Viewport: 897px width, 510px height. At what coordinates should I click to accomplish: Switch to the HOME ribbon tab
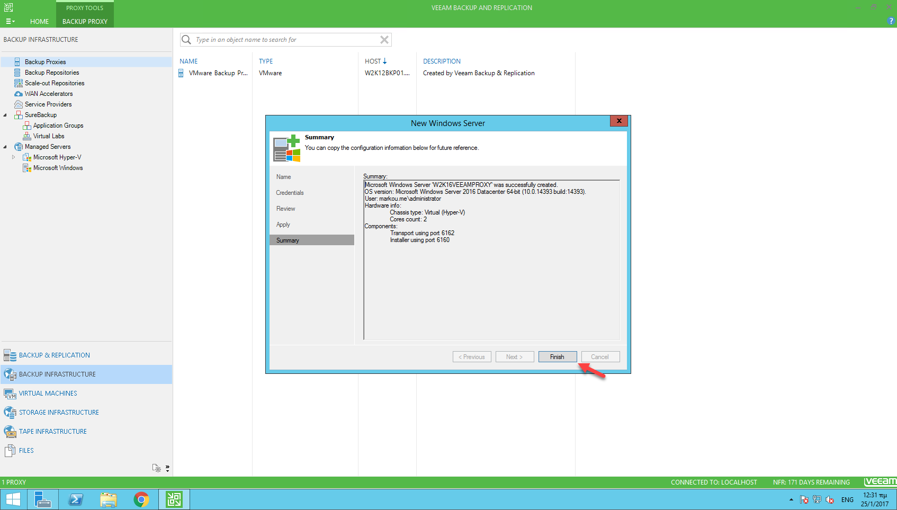(39, 22)
